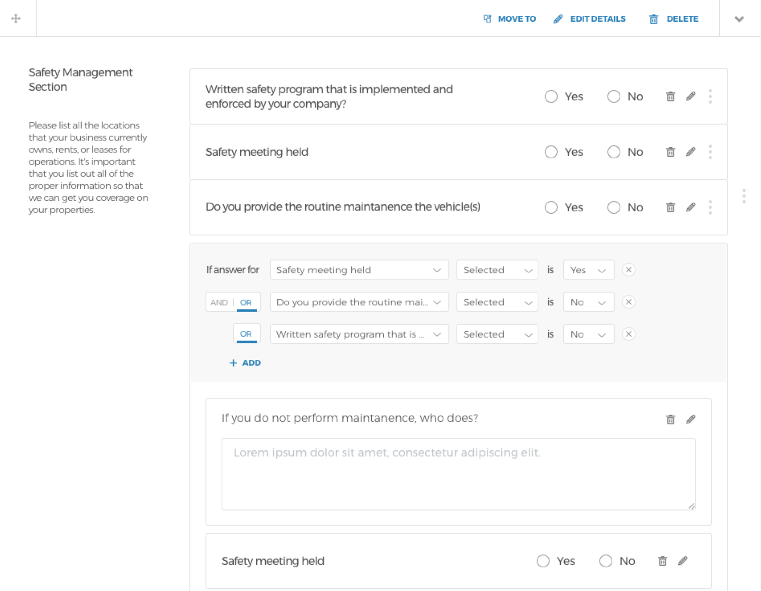Click ADD to add a new condition
Viewport: 761px width, 591px height.
pos(245,363)
